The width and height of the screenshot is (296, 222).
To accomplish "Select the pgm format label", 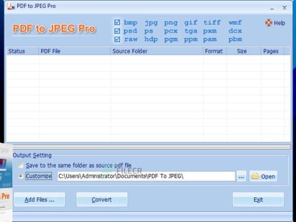I will (171, 40).
